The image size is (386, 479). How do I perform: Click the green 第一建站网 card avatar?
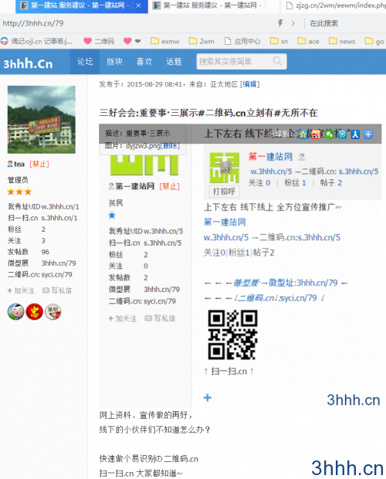pos(225,168)
